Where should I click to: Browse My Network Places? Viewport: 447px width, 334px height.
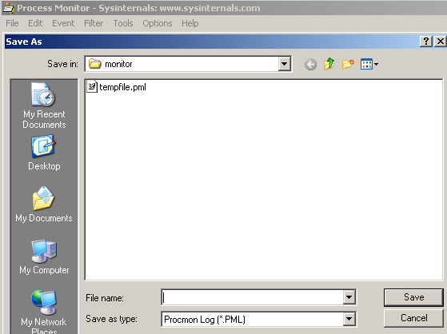(44, 312)
